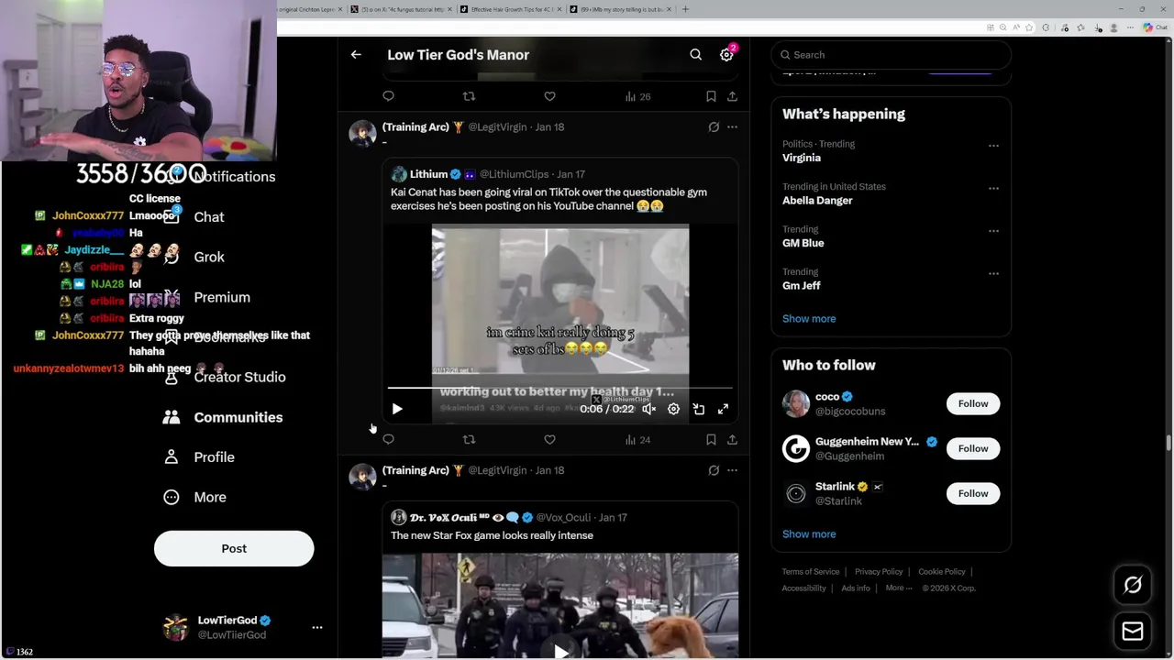Viewport: 1174px width, 660px height.
Task: Follow coco @bigcocobuns
Action: [973, 404]
